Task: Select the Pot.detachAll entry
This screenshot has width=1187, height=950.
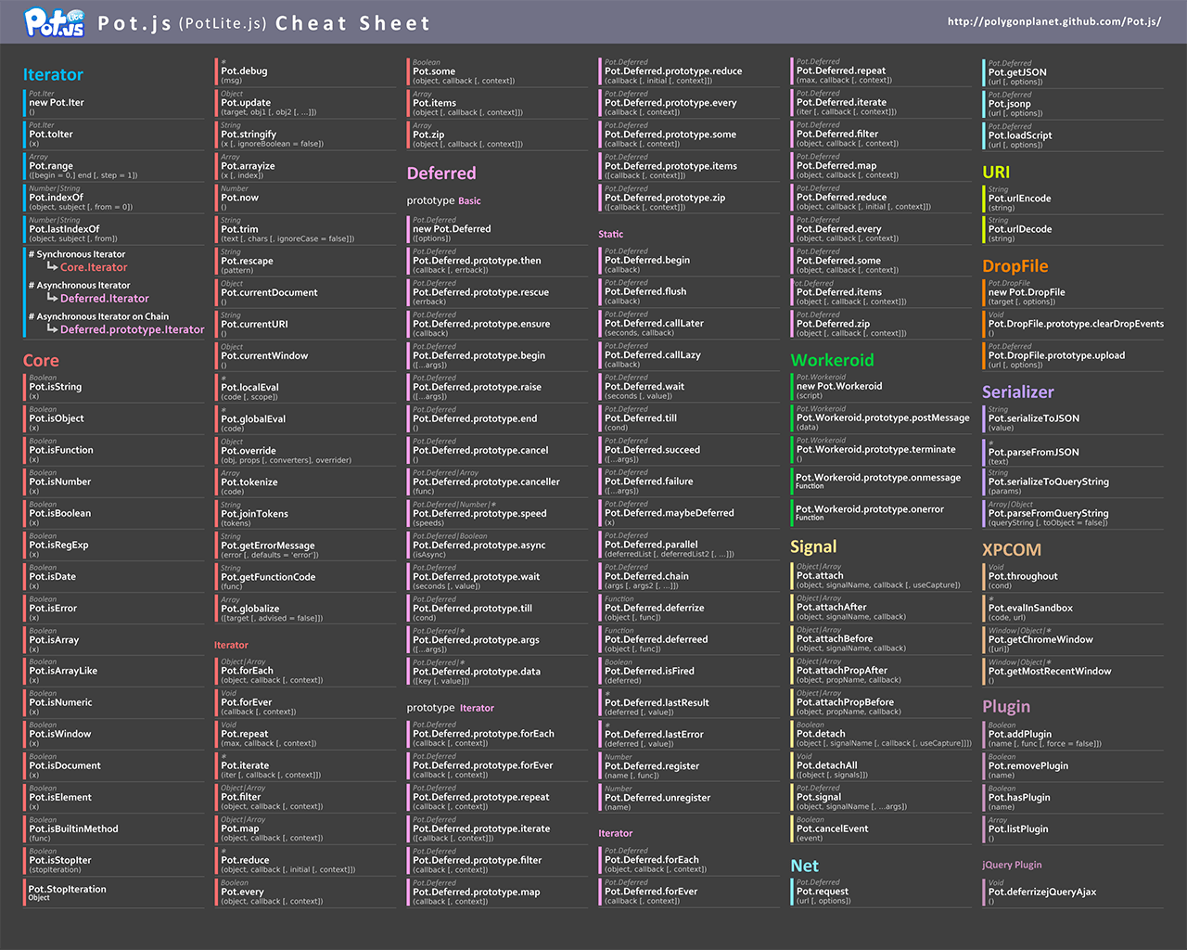Action: click(x=883, y=765)
